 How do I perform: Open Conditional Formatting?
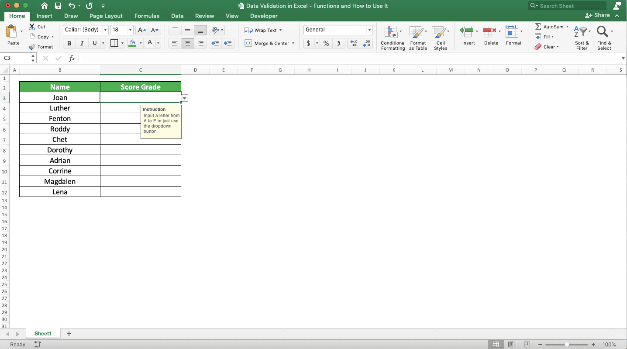pyautogui.click(x=393, y=38)
